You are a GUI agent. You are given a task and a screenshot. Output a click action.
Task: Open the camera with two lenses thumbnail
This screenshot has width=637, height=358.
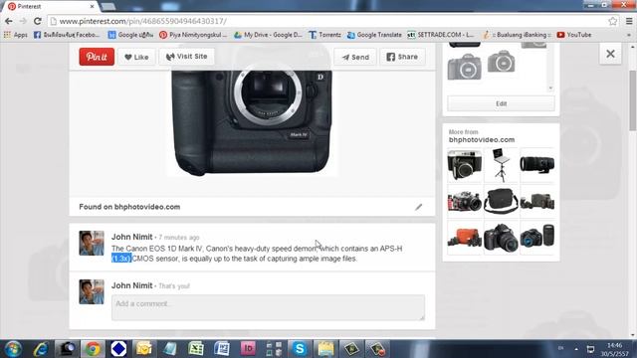[x=536, y=238]
